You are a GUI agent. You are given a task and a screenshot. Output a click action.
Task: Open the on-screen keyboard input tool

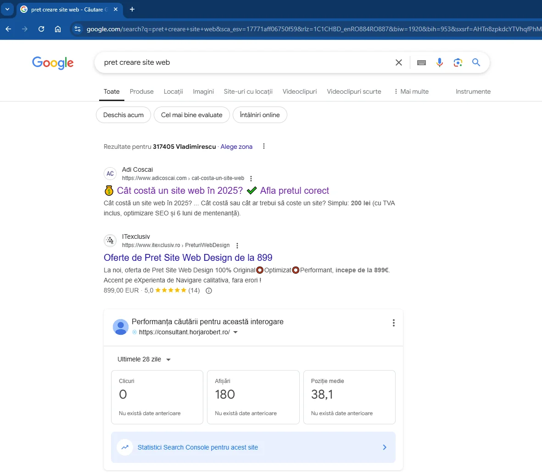point(421,62)
